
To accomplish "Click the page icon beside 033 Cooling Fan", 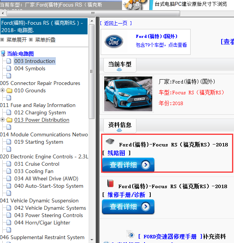I will coord(9,171).
